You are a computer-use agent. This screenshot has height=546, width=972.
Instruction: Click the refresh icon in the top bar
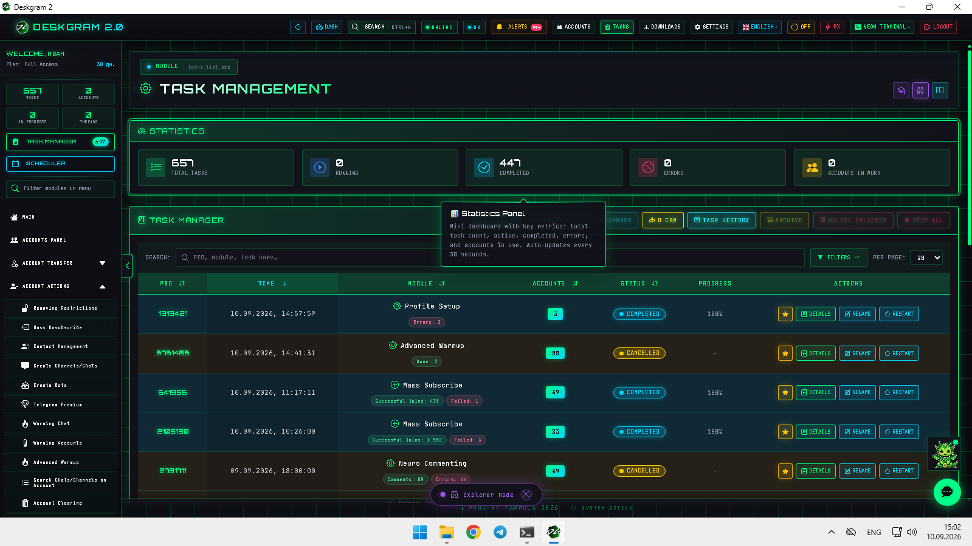pos(298,27)
